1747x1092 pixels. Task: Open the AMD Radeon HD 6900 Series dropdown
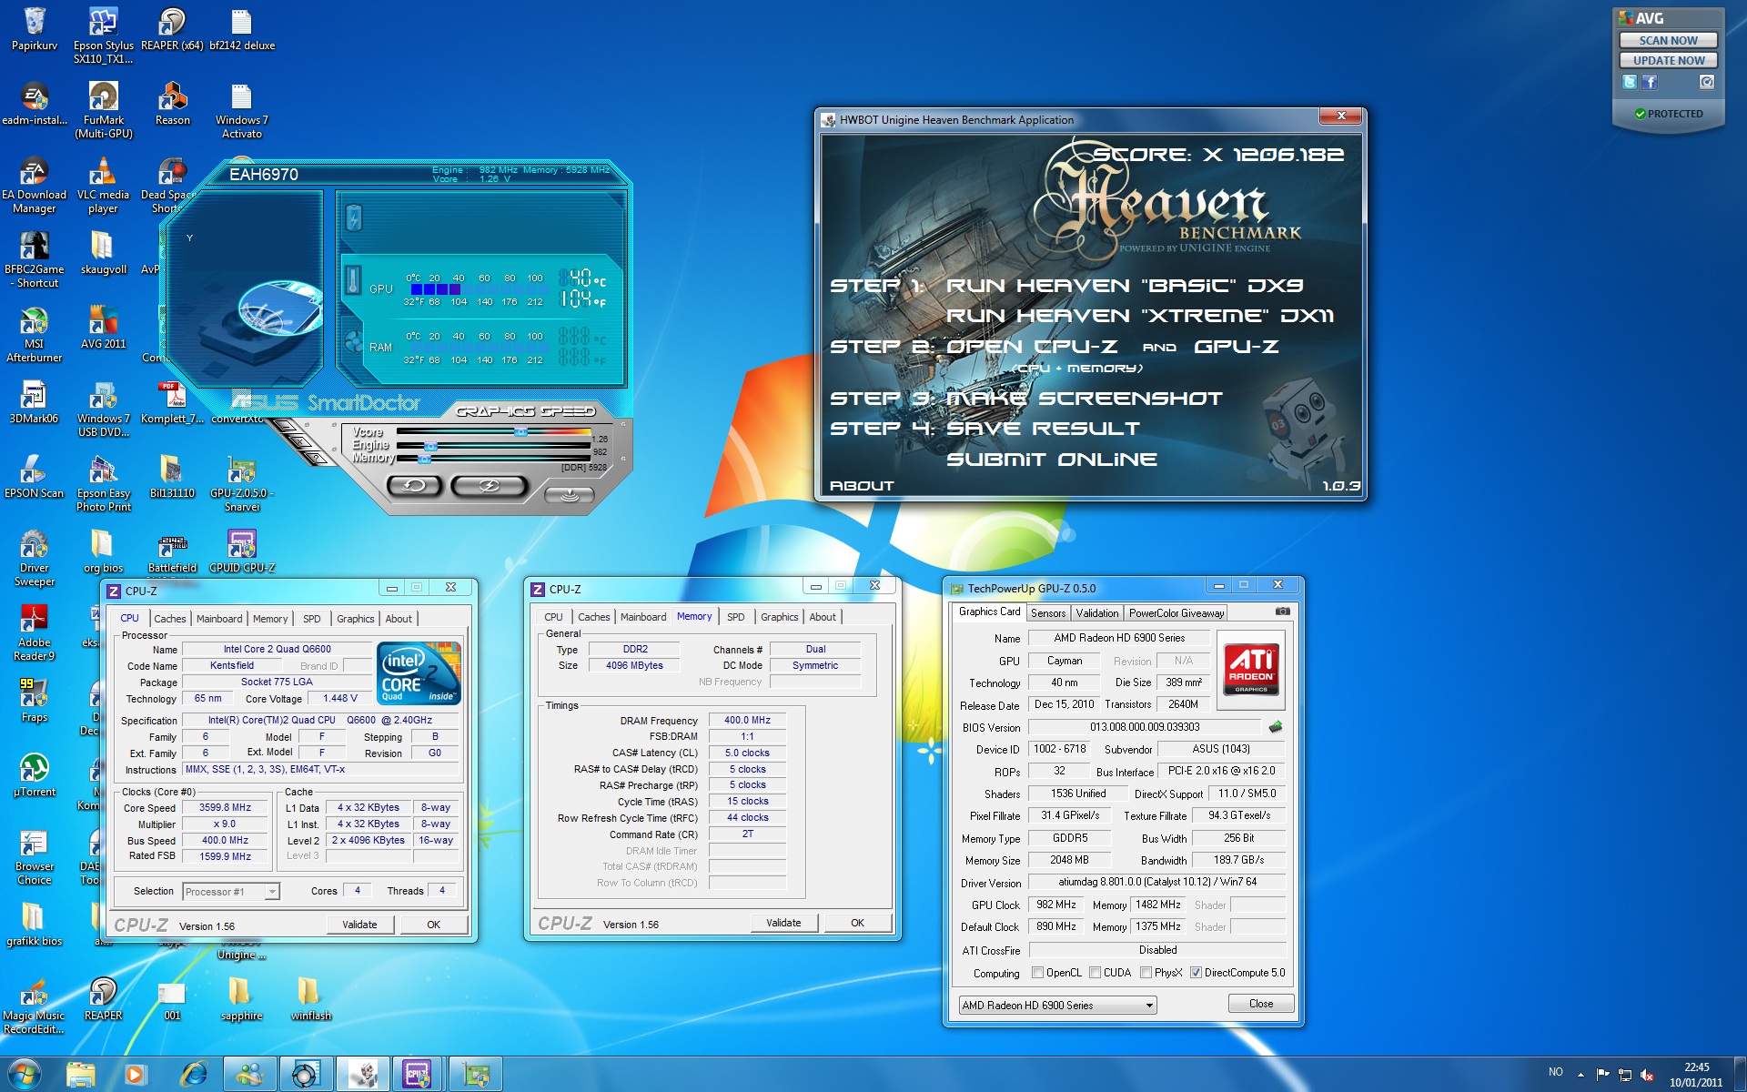[x=1058, y=1005]
